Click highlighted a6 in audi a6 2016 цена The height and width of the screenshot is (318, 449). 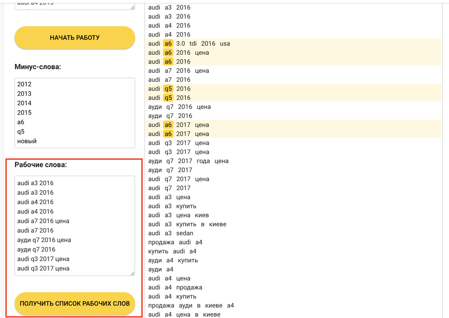click(168, 52)
